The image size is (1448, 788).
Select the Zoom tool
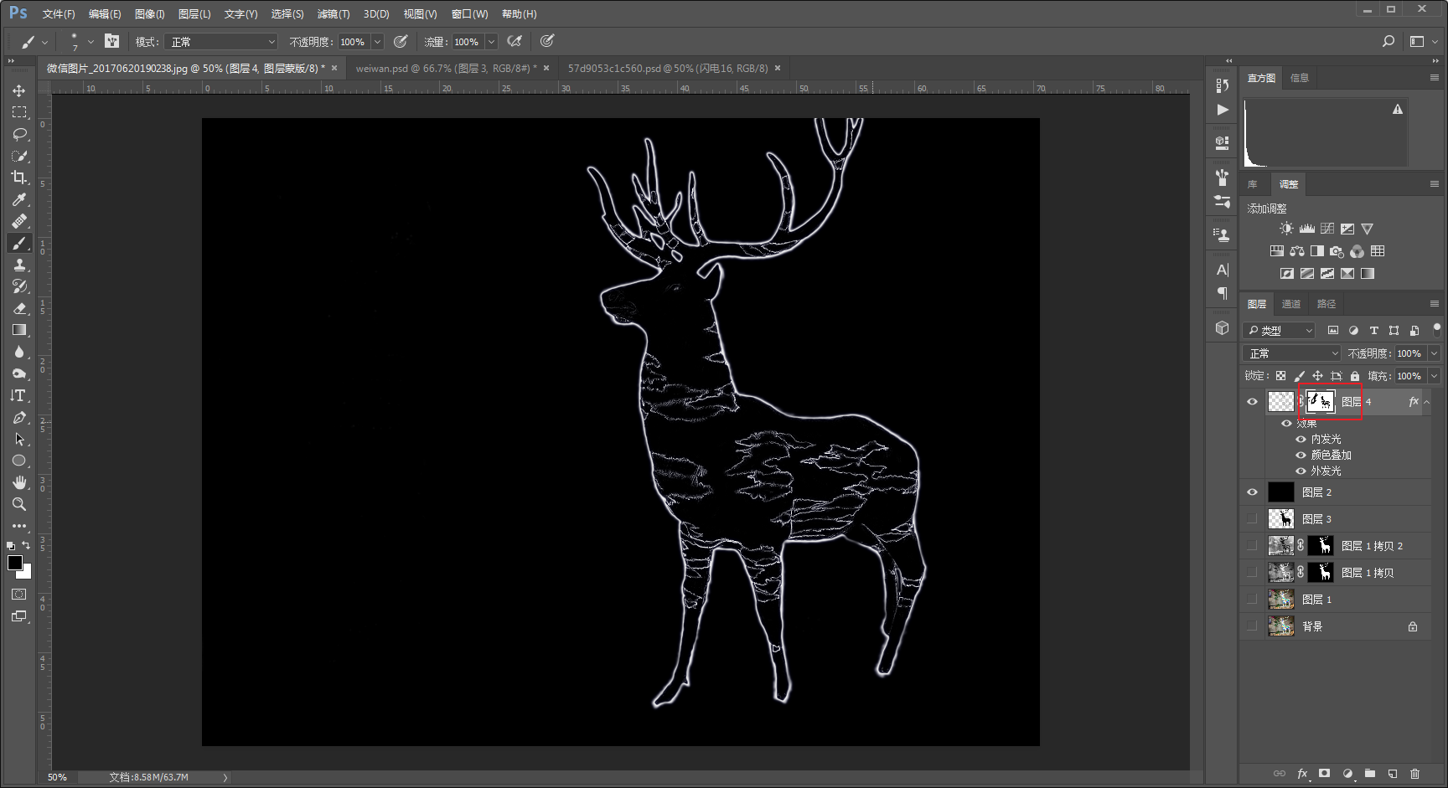(18, 504)
